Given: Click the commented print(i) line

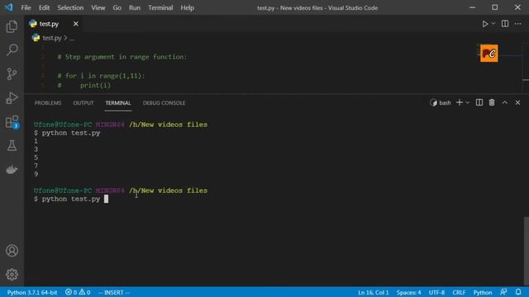Looking at the screenshot, I should point(84,86).
